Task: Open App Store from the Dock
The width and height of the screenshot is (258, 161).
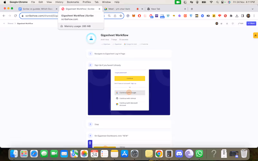Action: [124, 154]
